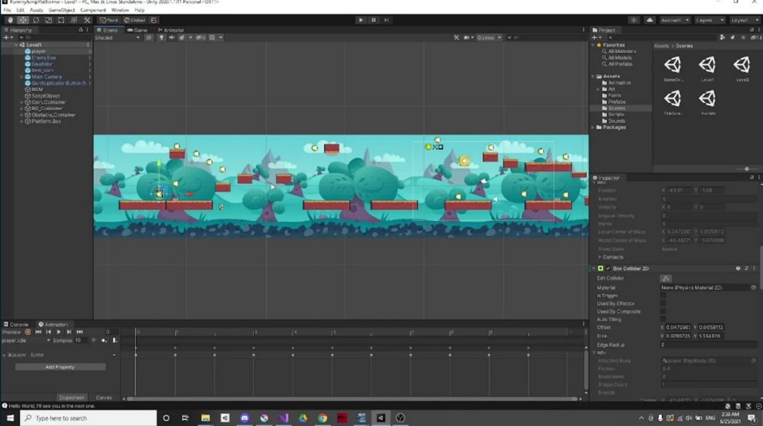Open the Layout dropdown

pos(745,20)
